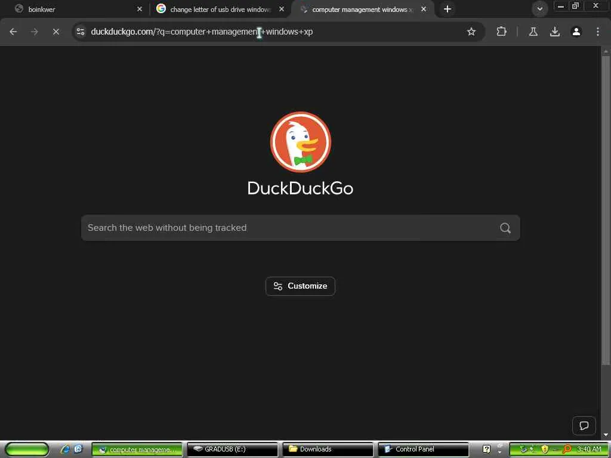This screenshot has width=611, height=458.
Task: Click the orange magnifier tray icon
Action: click(x=567, y=450)
